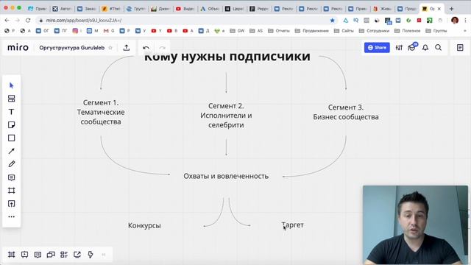Collapse the bottom toolbar
This screenshot has width=471, height=265.
click(104, 255)
